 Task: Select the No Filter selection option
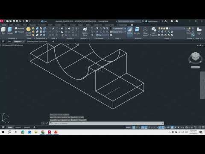(137, 31)
